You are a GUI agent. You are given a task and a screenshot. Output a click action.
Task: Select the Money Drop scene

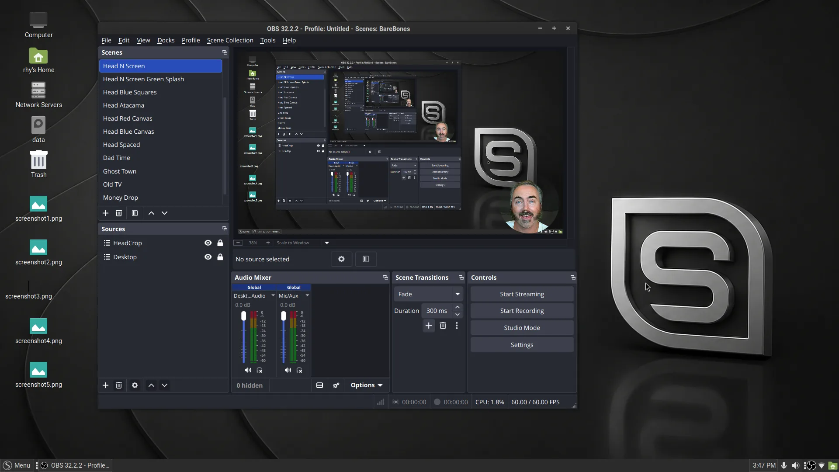click(160, 198)
